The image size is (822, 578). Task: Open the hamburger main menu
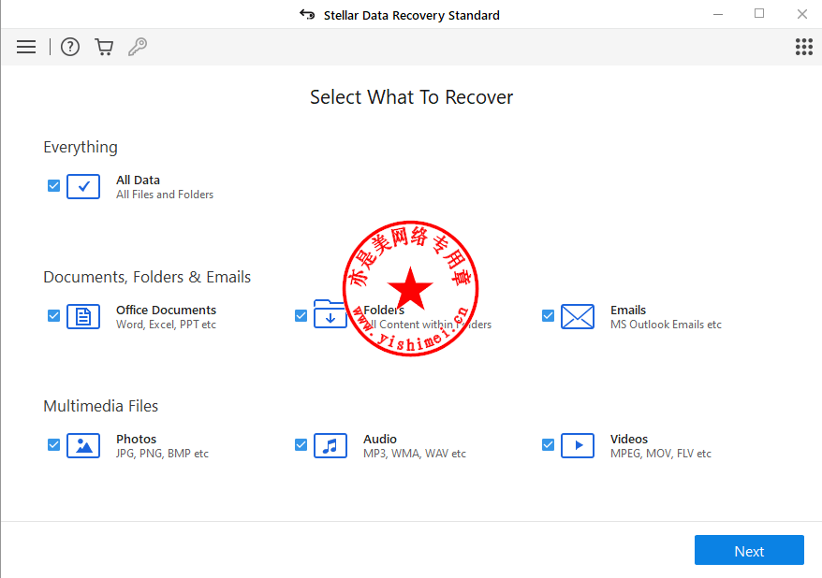[26, 47]
